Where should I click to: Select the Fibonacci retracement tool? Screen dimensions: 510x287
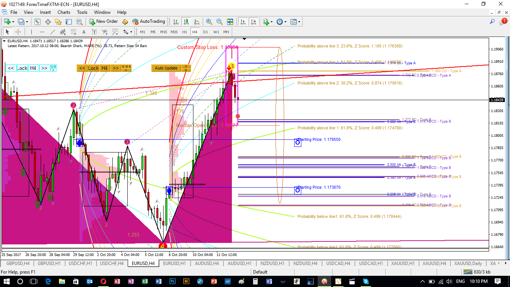(x=73, y=32)
